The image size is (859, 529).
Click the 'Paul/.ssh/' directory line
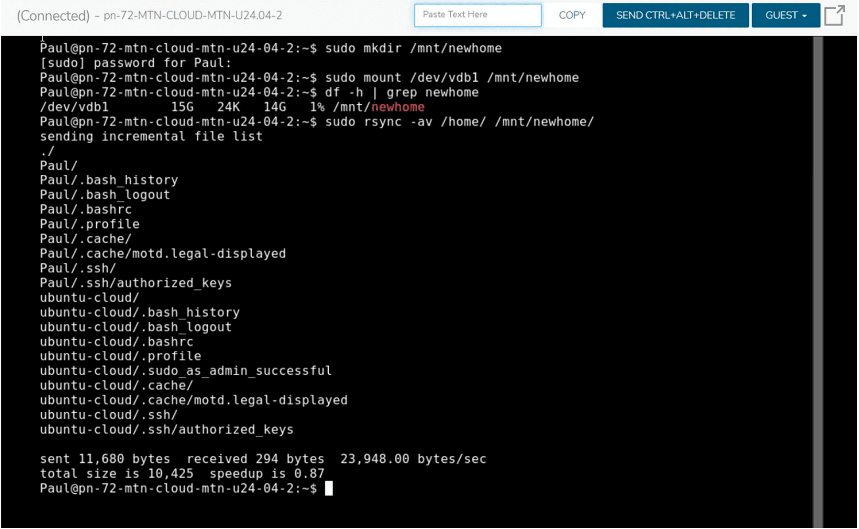(x=78, y=268)
